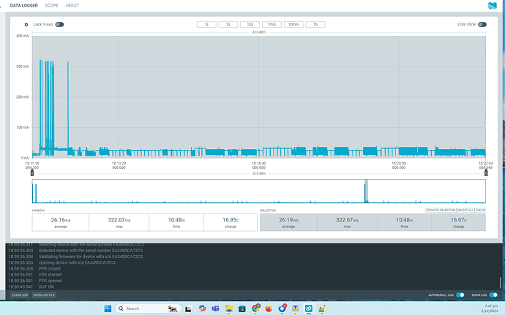Turn off AUTOSCROLL LOG switch

460,295
